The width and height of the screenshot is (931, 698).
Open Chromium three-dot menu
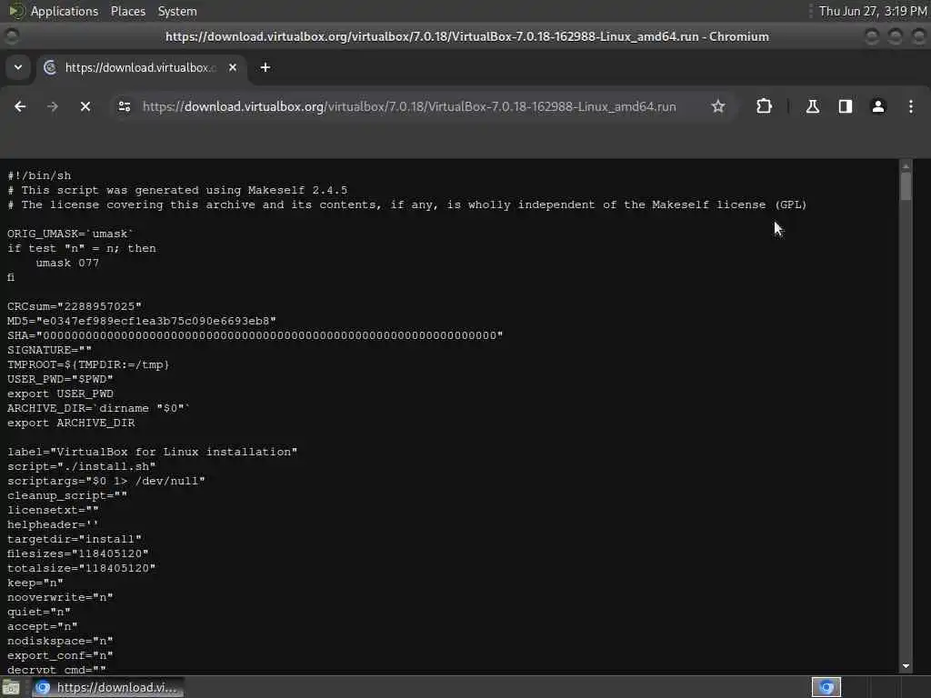tap(911, 107)
